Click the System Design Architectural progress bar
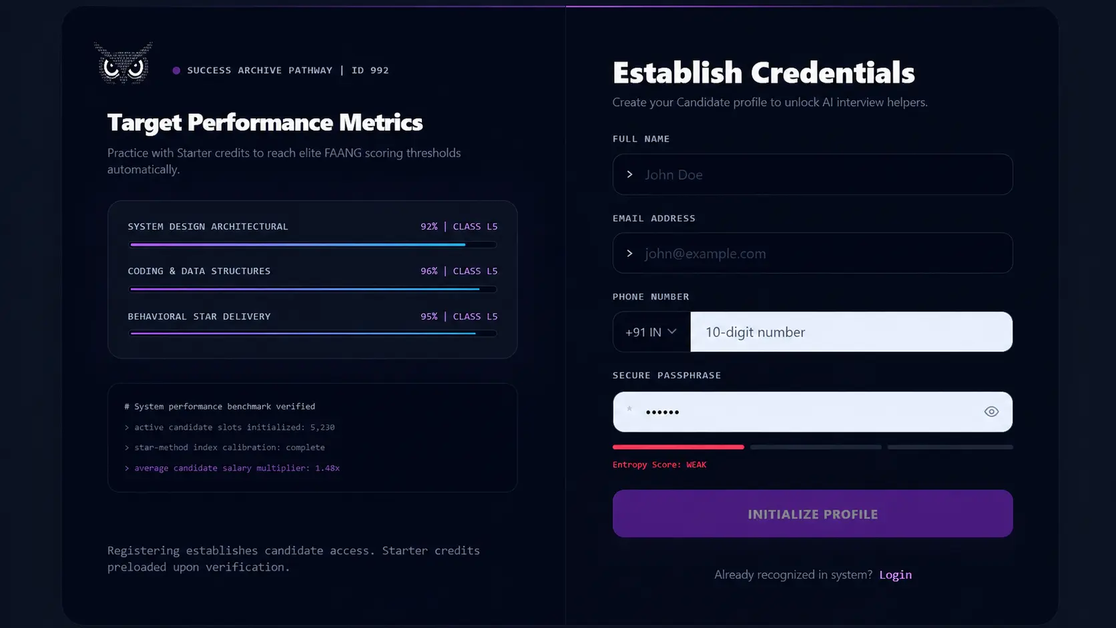Screen dimensions: 1116x628 click(313, 245)
